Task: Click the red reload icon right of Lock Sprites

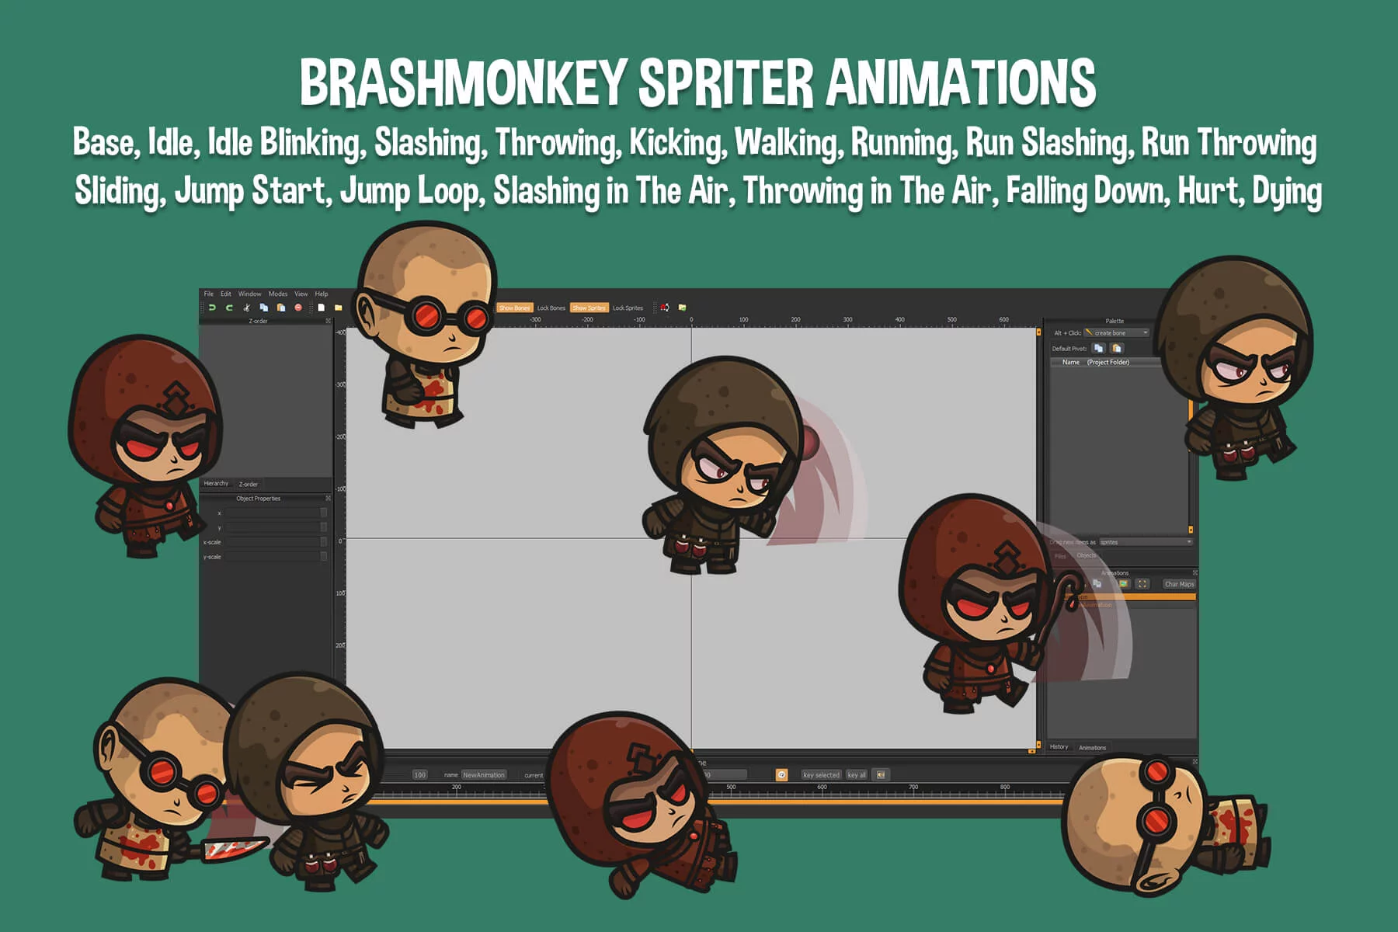Action: (x=665, y=308)
